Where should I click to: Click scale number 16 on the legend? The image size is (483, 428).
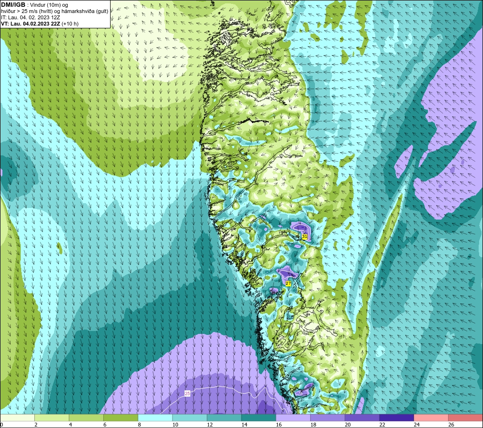pos(279,425)
